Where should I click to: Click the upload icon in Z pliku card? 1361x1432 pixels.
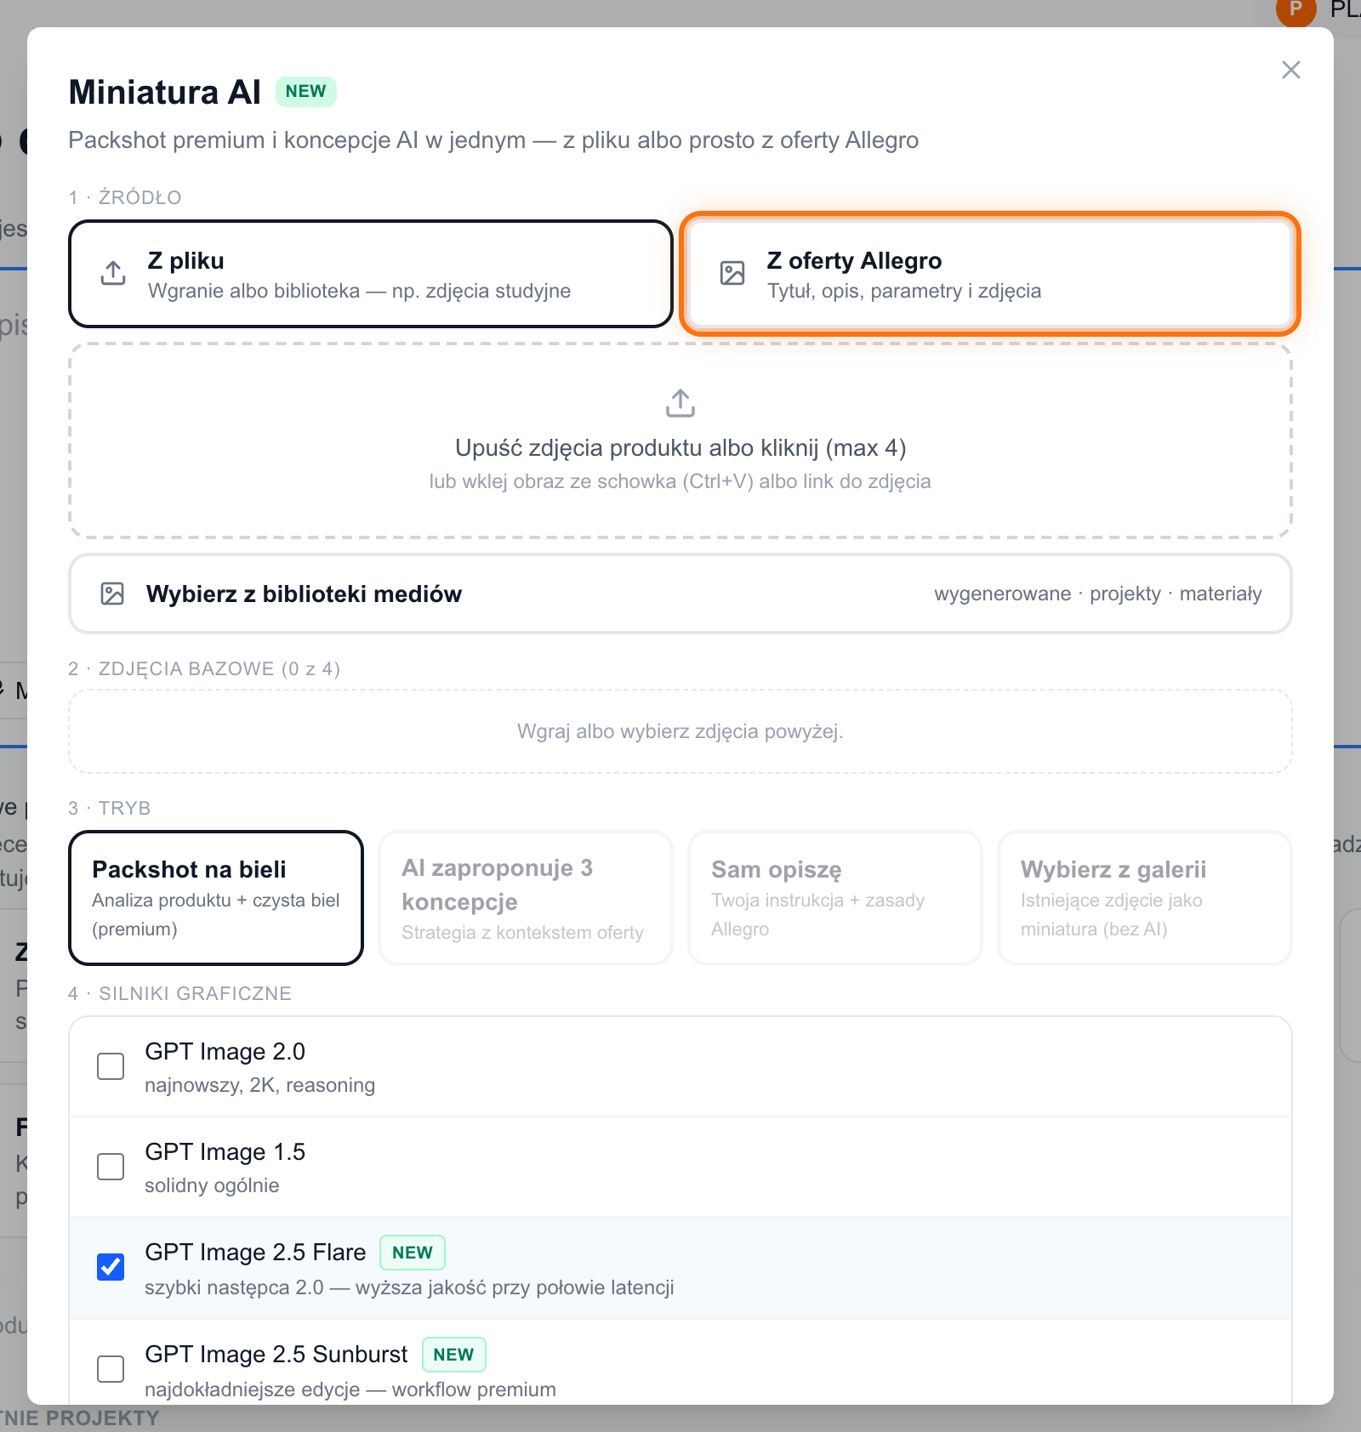113,273
